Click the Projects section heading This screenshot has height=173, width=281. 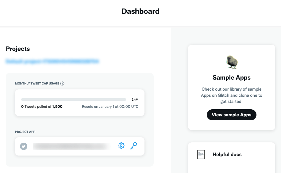tap(18, 49)
